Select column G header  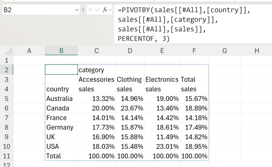225,51
